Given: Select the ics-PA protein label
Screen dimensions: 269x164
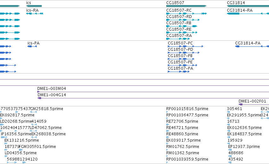Looking at the screenshot, I should [34, 43].
